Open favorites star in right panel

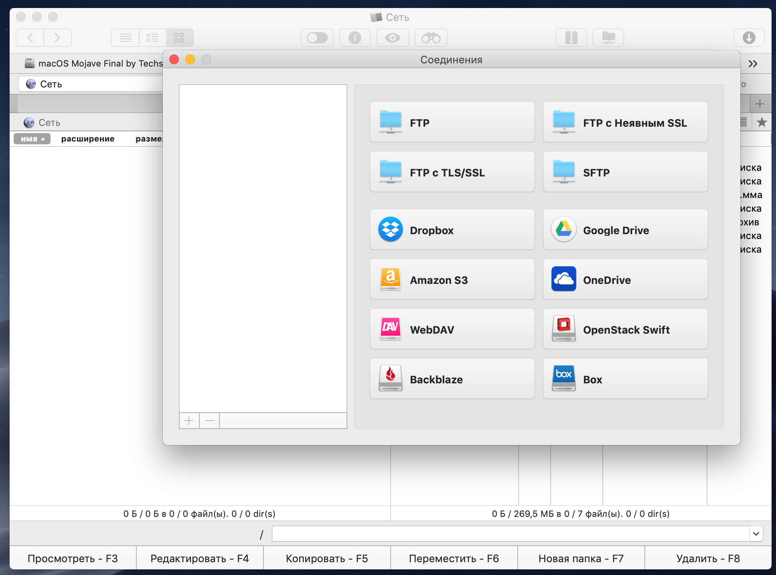tap(762, 122)
